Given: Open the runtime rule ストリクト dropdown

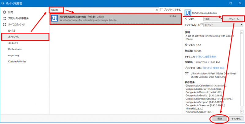Looking at the screenshot, I should point(223,25).
